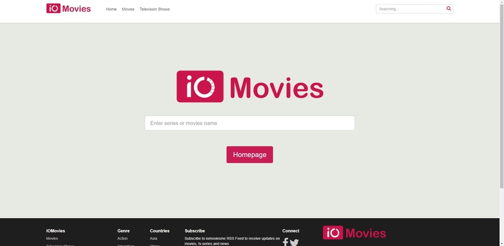Click the Connect footer heading
The width and height of the screenshot is (504, 246).
[x=291, y=231]
